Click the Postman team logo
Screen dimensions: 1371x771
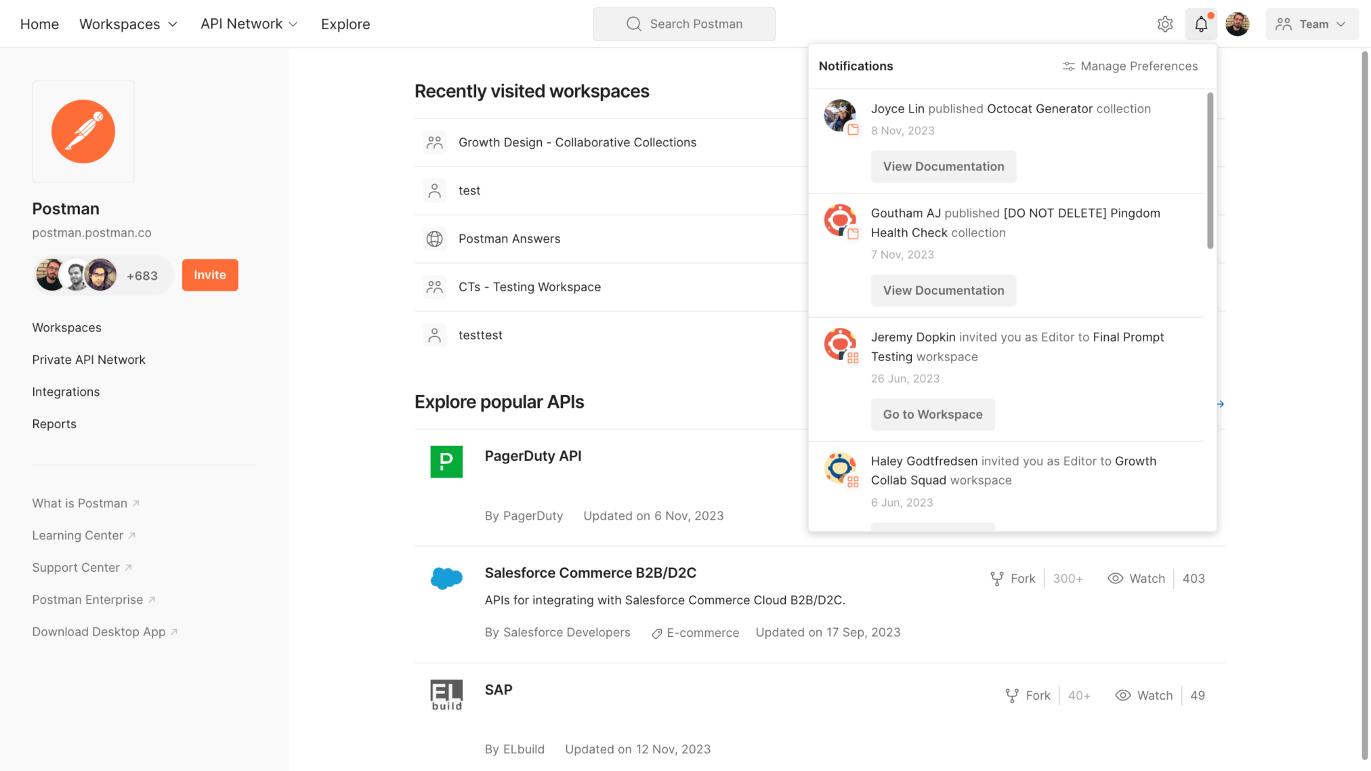(x=83, y=131)
